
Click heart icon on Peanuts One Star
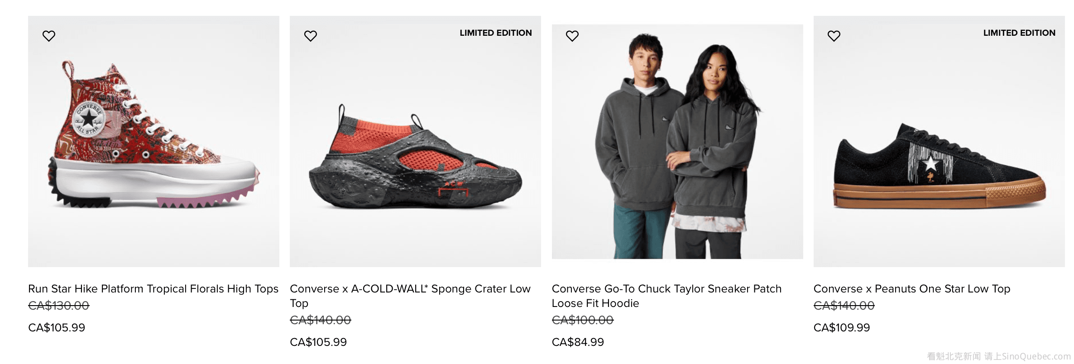coord(834,36)
